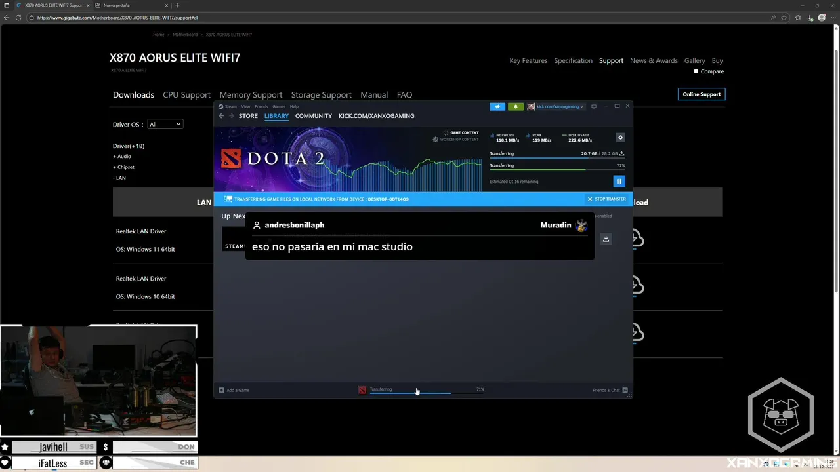The width and height of the screenshot is (840, 472).
Task: Switch to Steam LIBRARY tab
Action: pyautogui.click(x=276, y=116)
